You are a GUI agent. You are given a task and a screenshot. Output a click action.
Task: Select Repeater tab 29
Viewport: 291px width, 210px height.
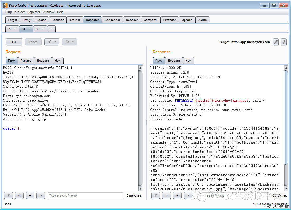pyautogui.click(x=10, y=29)
